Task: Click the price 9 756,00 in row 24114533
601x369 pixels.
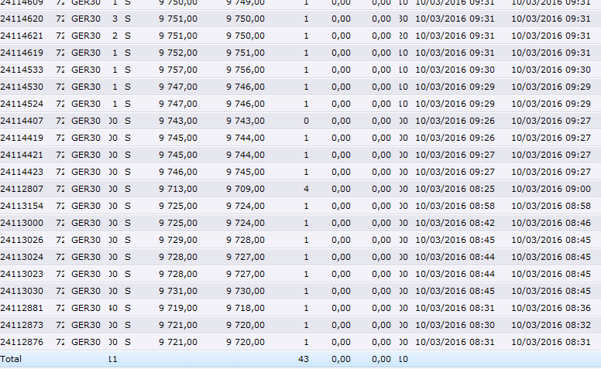Action: coord(246,70)
